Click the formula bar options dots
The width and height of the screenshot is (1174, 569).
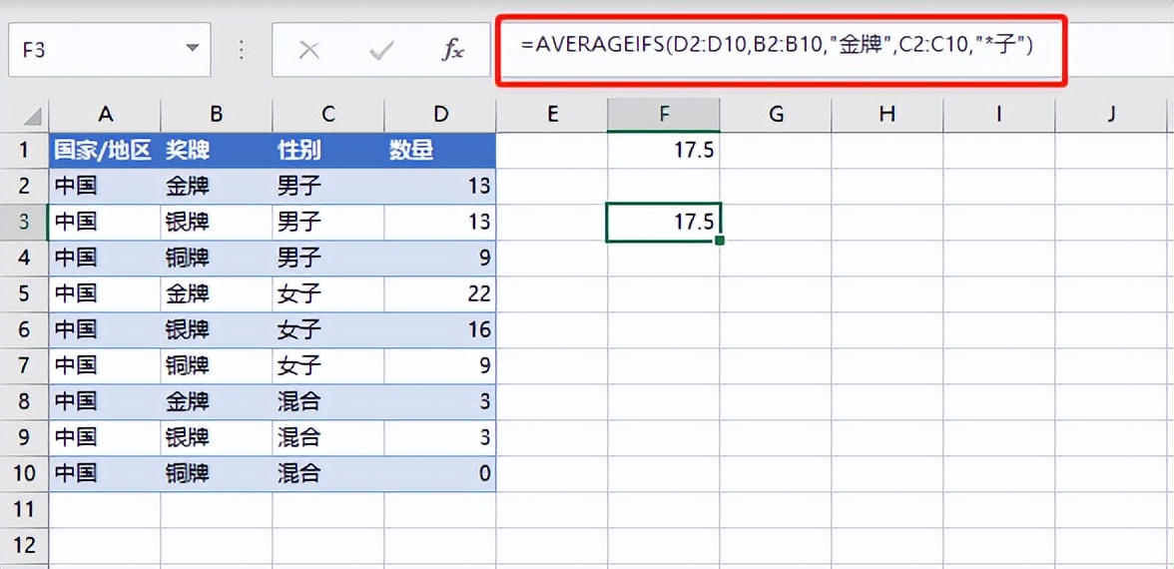(x=242, y=50)
